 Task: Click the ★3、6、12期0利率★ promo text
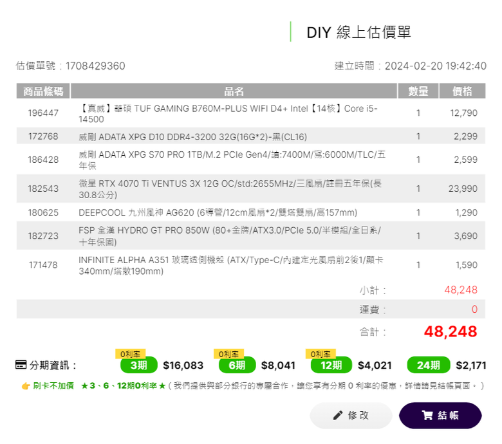124,385
